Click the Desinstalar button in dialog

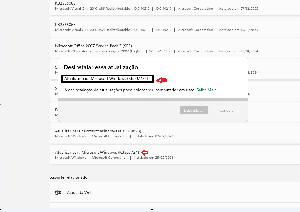point(194,110)
